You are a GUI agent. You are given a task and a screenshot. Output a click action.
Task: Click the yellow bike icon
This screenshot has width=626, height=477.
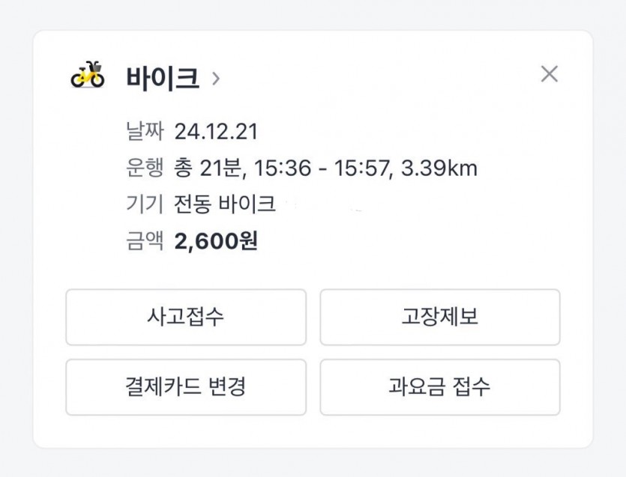(88, 76)
